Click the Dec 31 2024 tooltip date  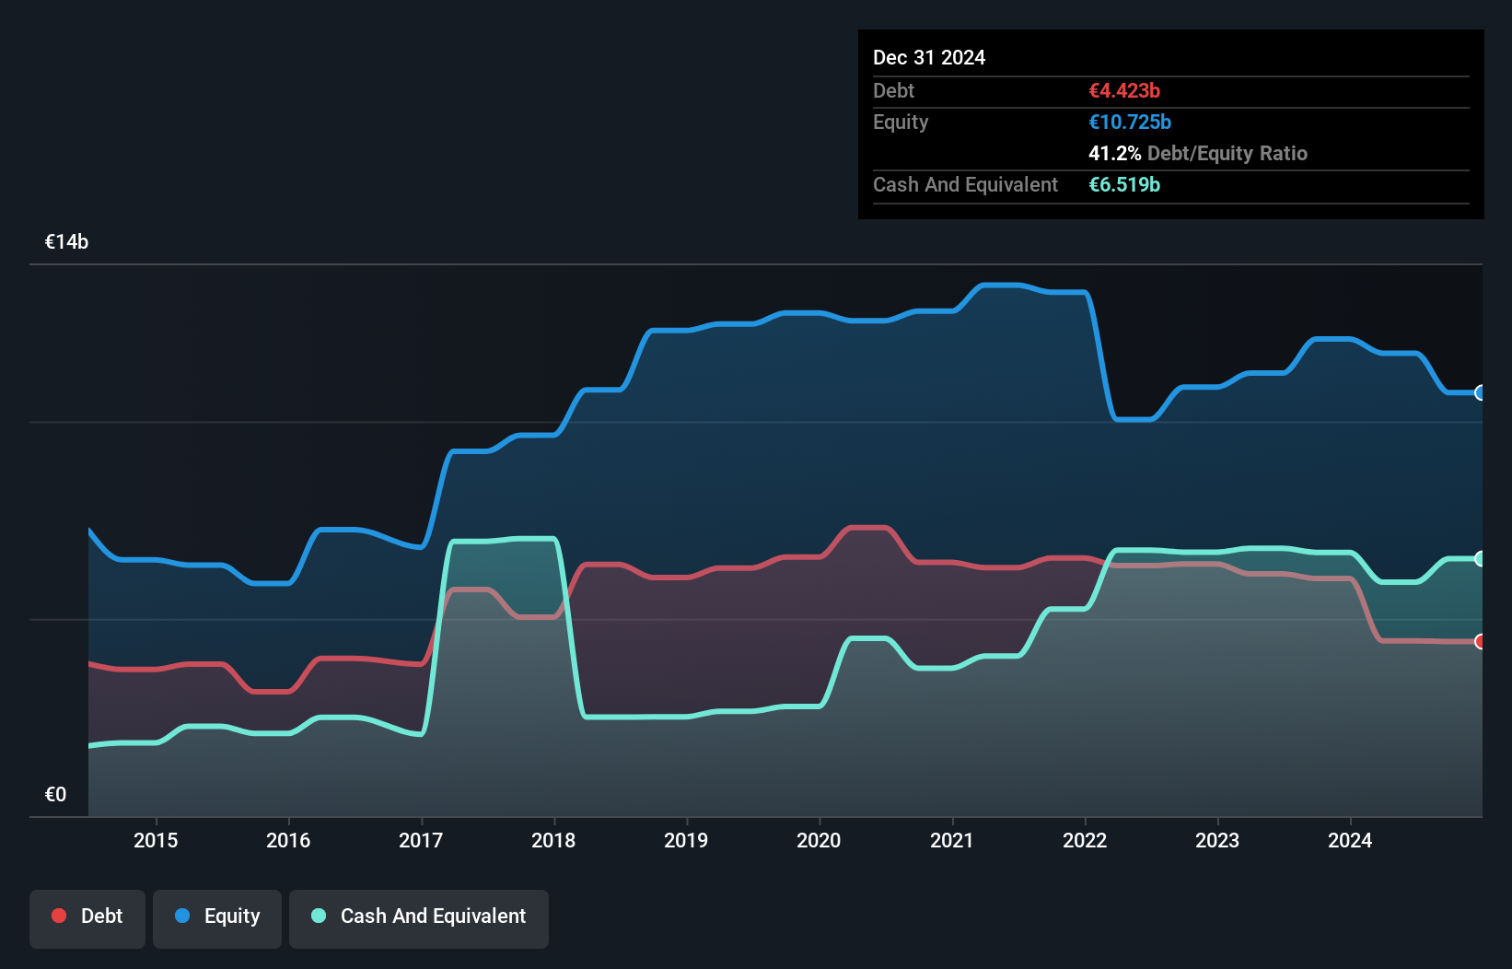tap(929, 58)
